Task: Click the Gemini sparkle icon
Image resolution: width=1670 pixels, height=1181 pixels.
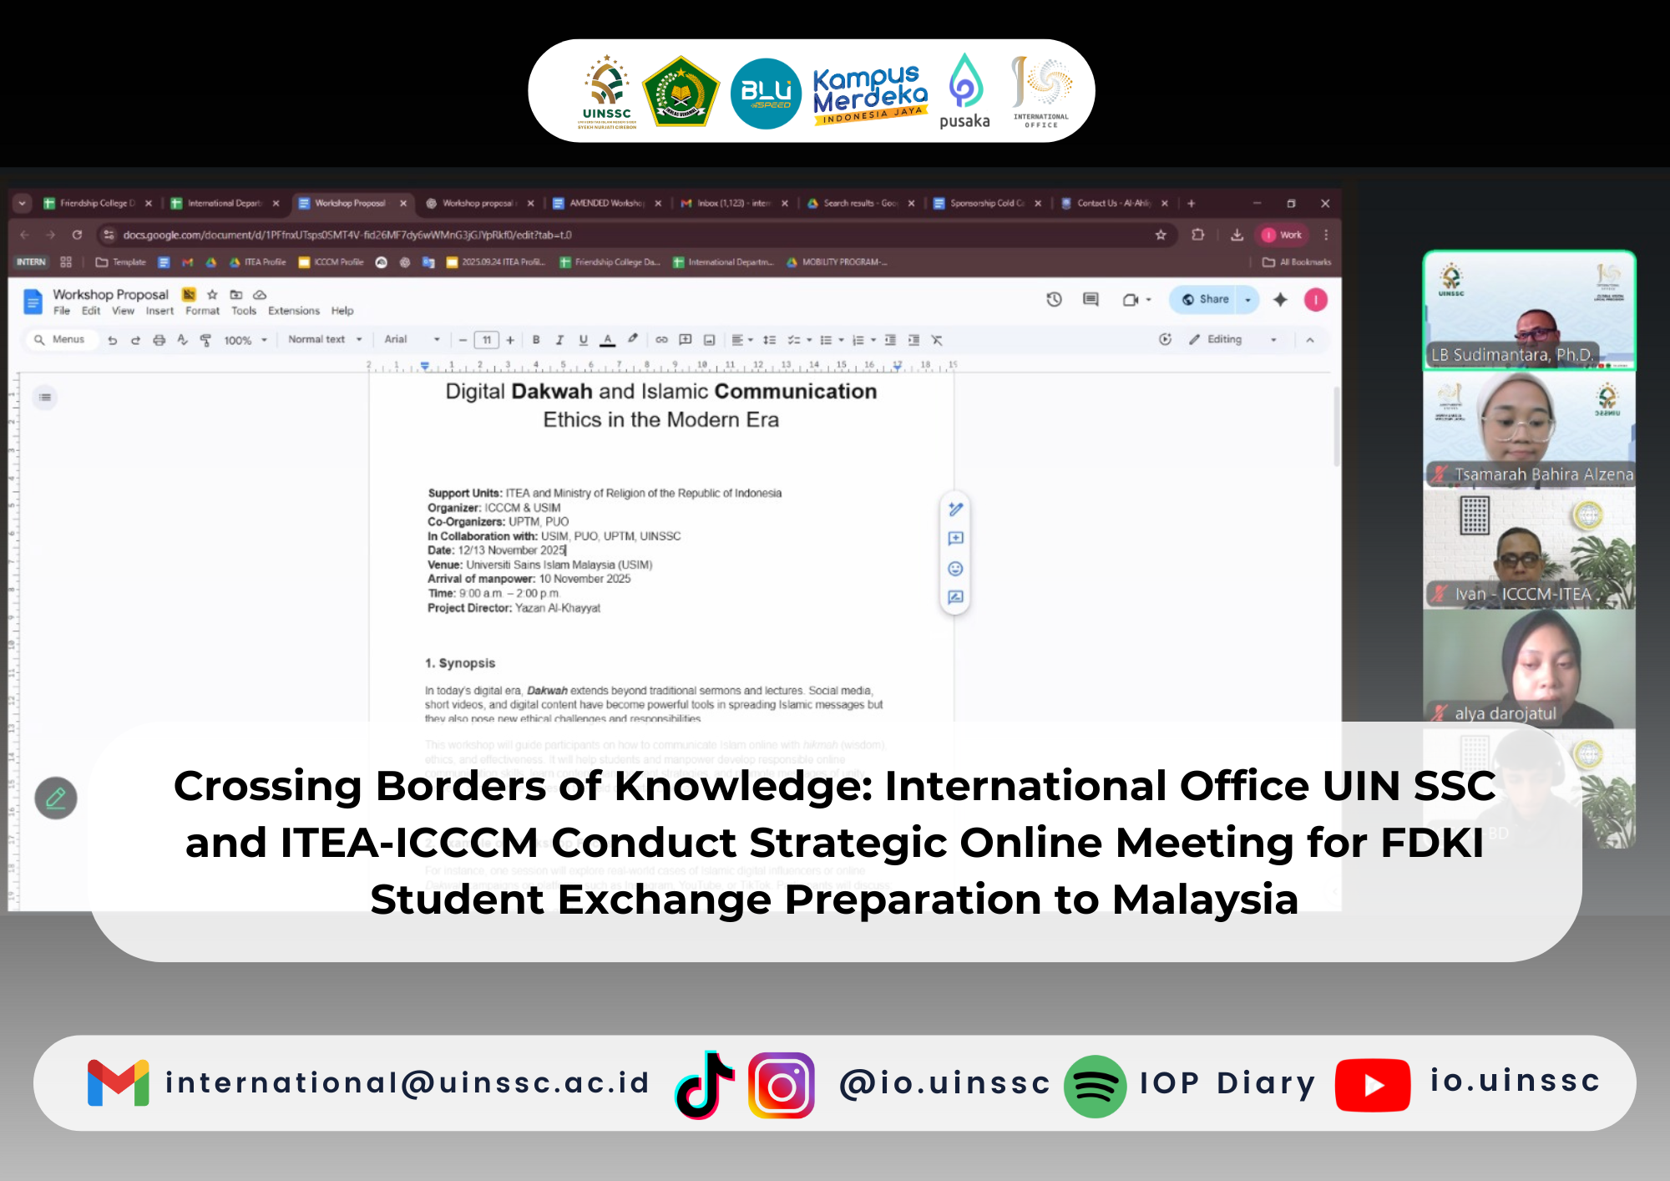Action: 1280,299
